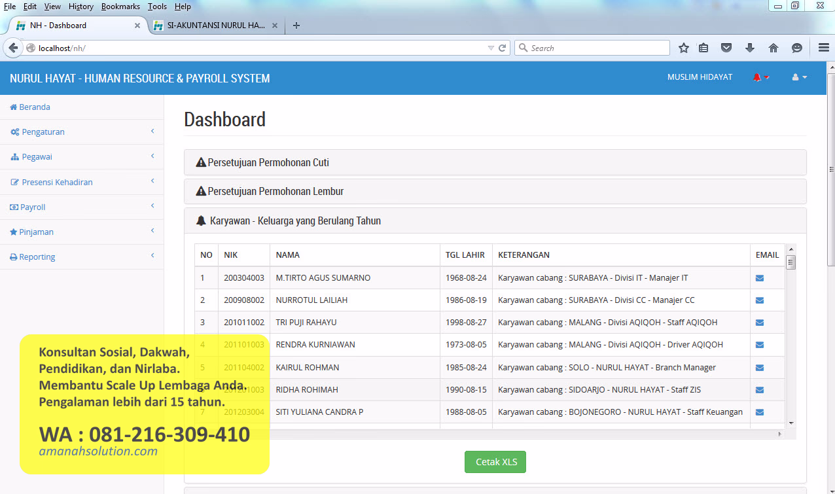Bookmark this page with the star icon
This screenshot has width=835, height=494.
[x=684, y=48]
